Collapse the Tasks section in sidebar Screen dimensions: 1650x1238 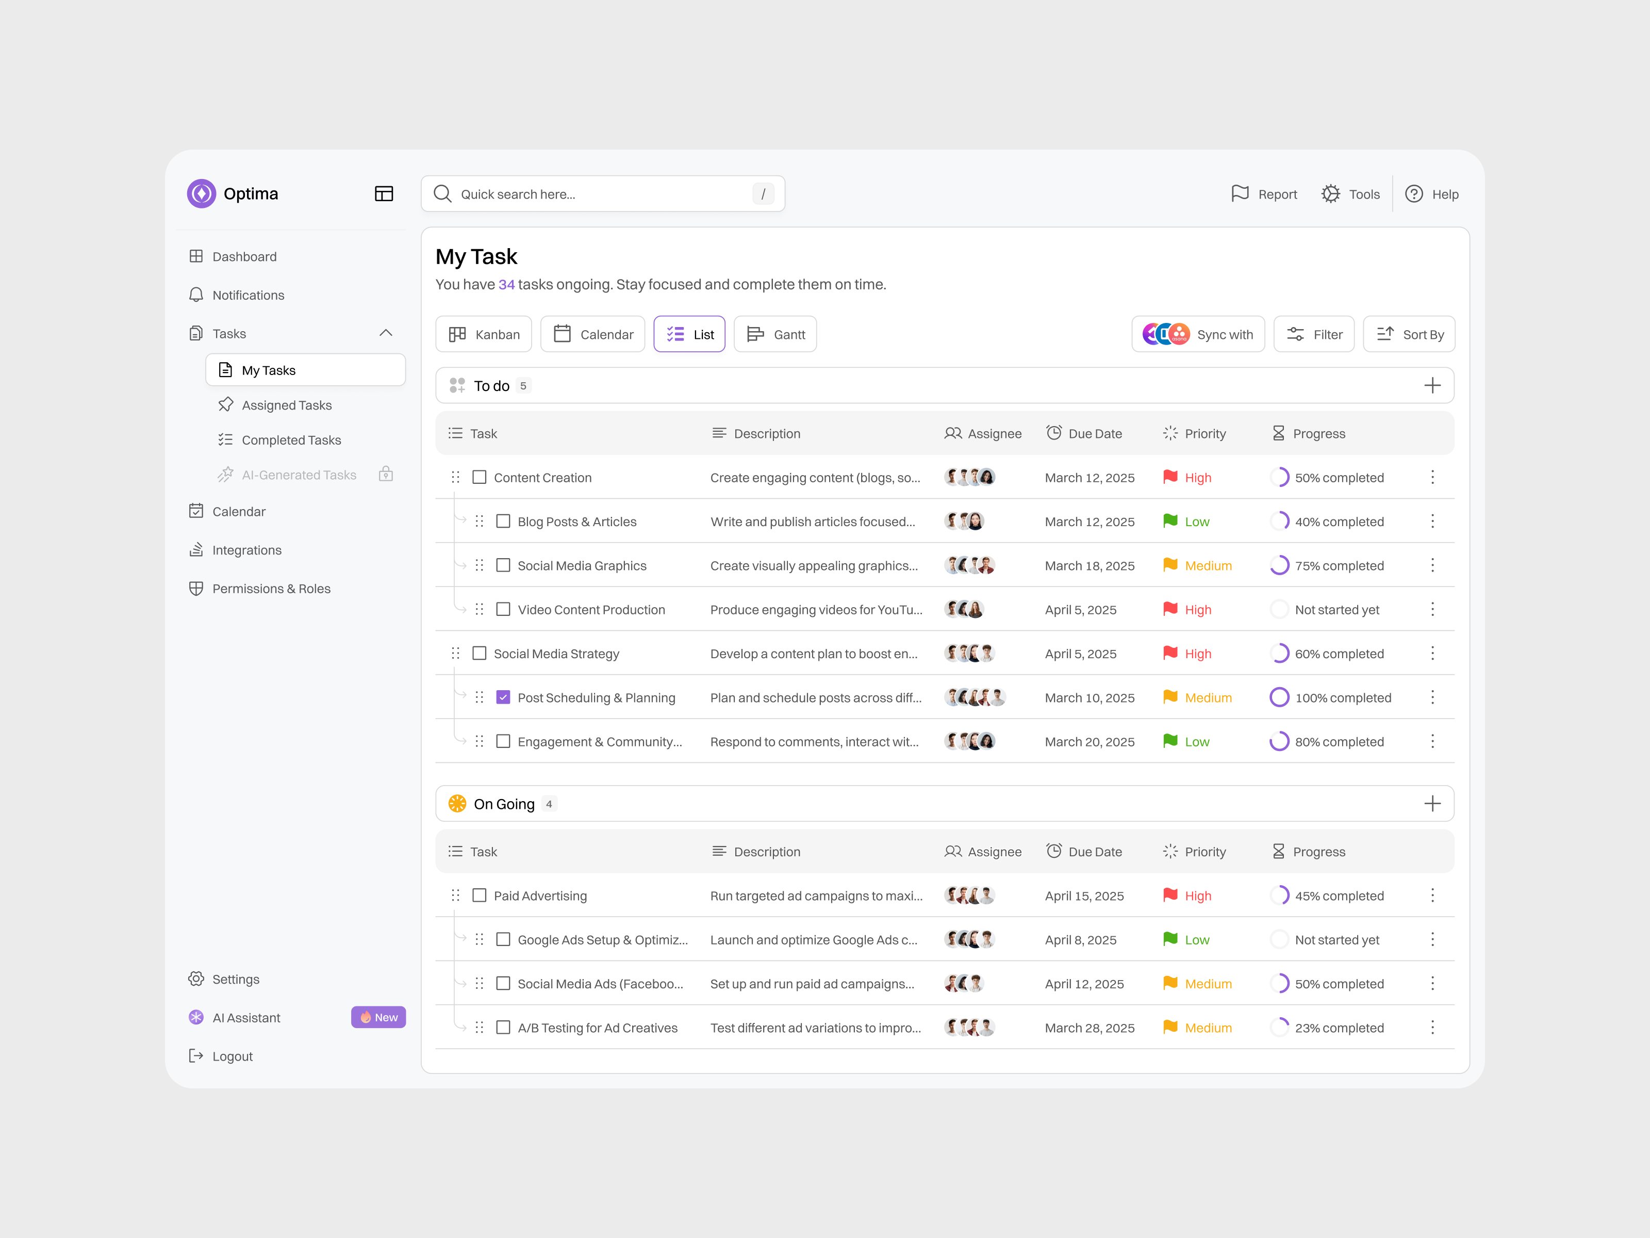pos(386,333)
